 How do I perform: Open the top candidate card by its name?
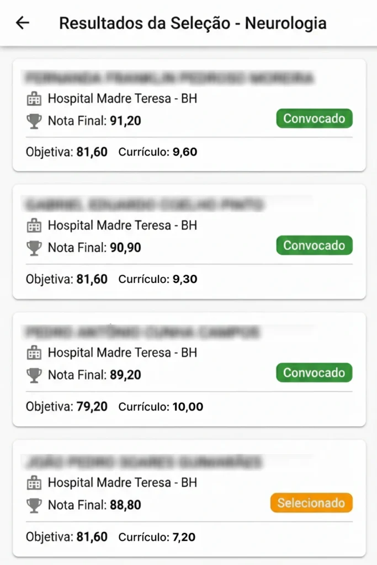pos(170,77)
